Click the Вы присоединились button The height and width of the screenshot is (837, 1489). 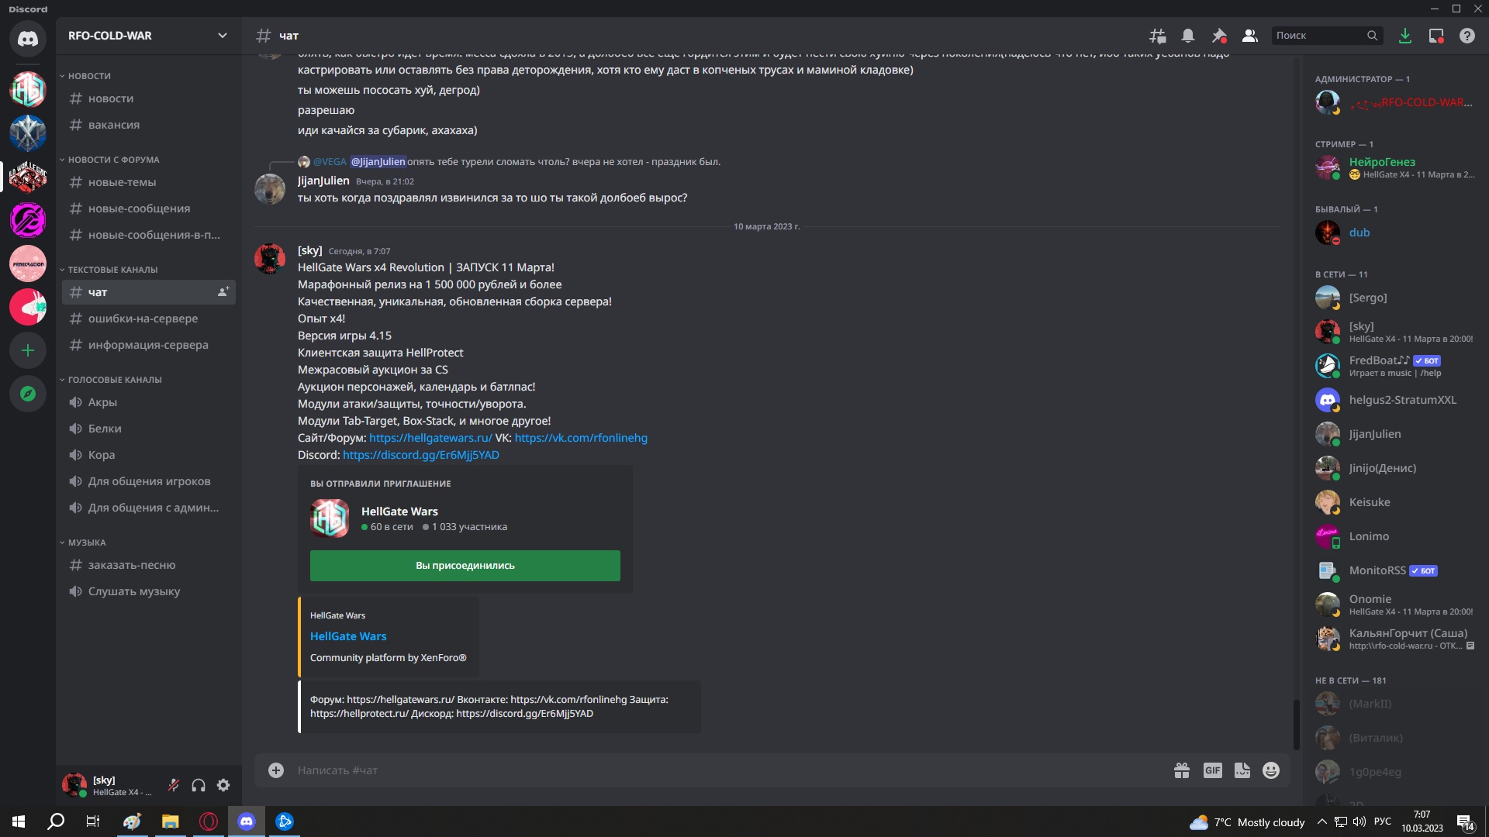465,566
